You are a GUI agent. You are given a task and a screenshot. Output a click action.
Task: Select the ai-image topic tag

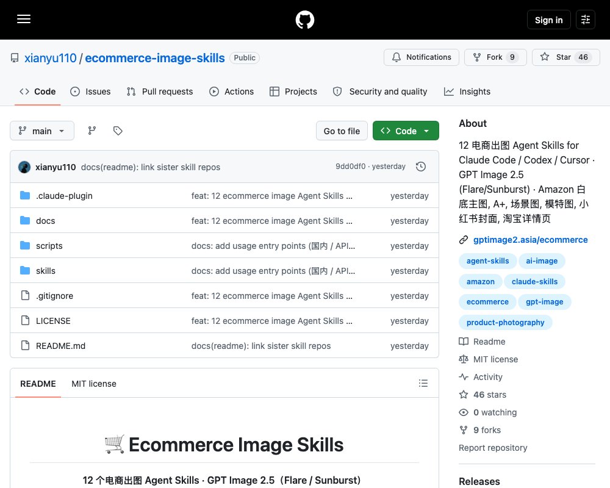(542, 260)
